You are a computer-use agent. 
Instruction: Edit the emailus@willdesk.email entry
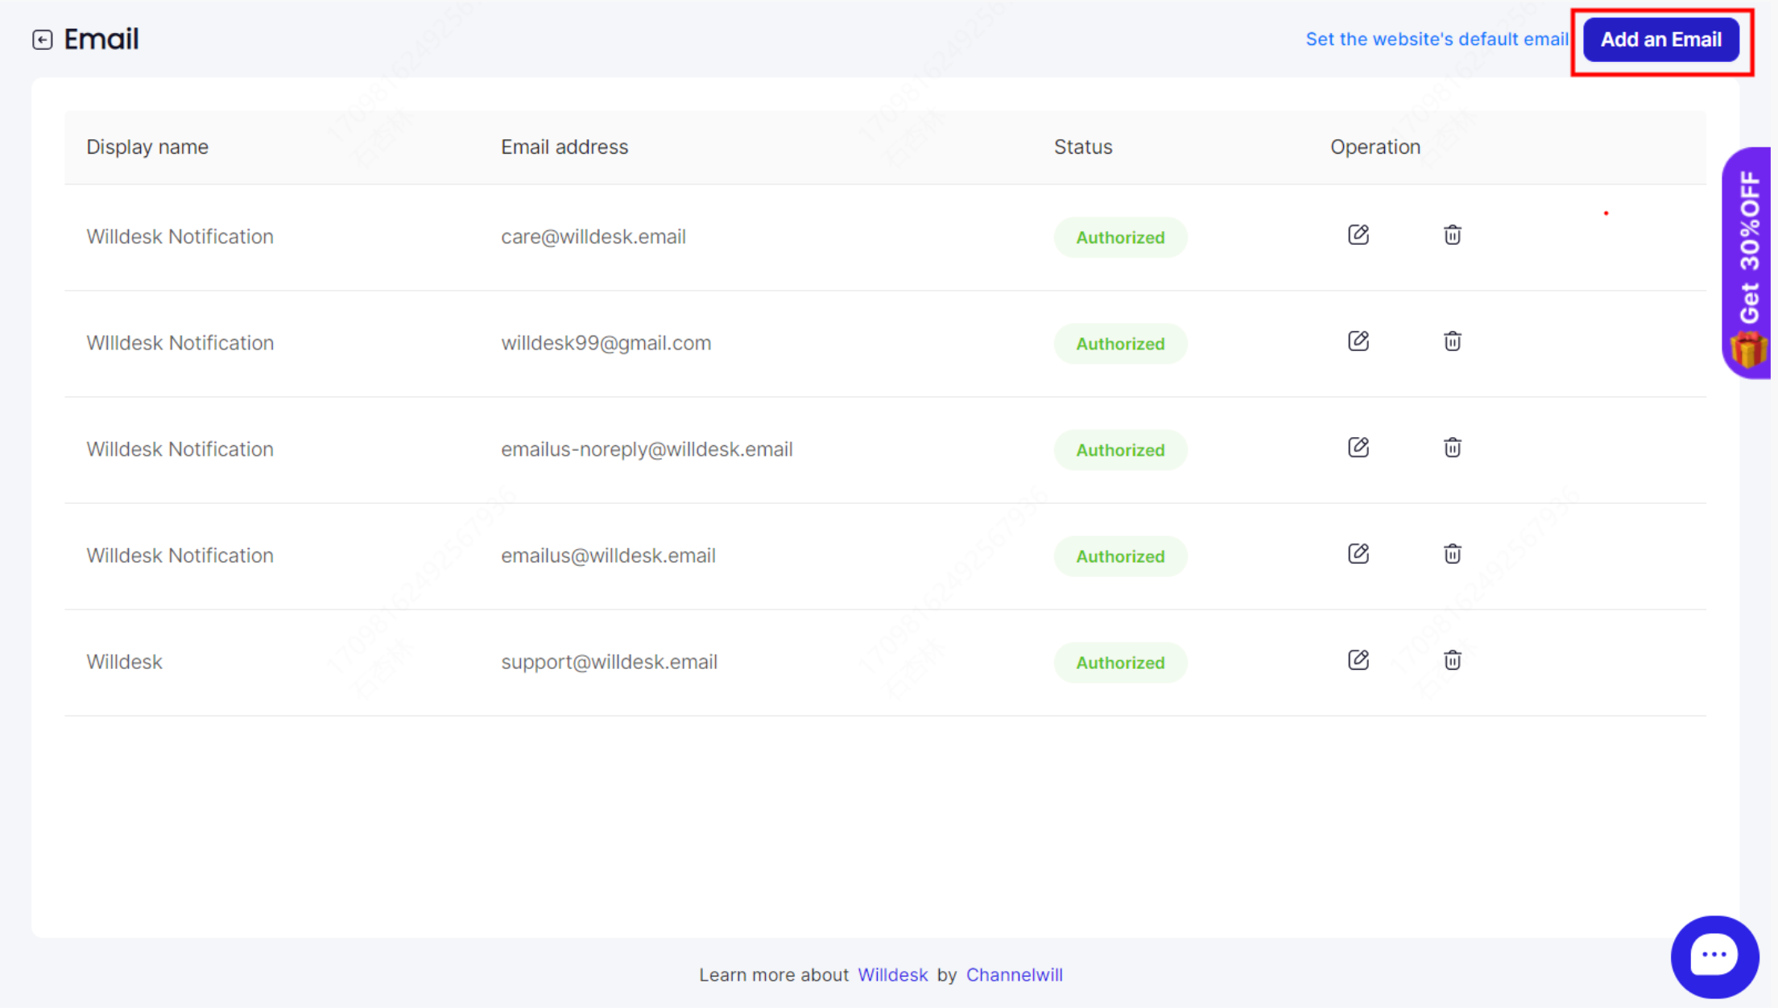[1358, 553]
